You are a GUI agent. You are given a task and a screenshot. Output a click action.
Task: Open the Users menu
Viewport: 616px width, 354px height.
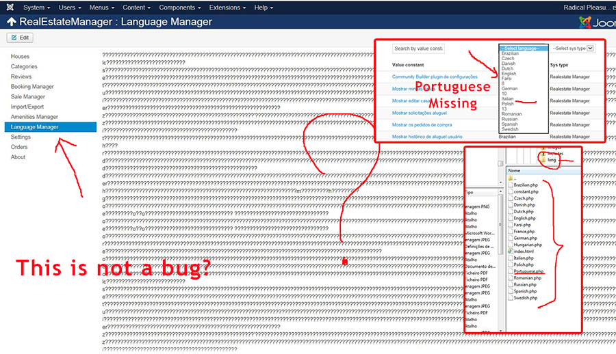(70, 8)
